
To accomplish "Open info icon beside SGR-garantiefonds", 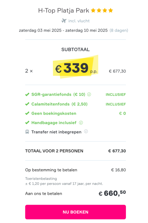I will (x=89, y=95).
